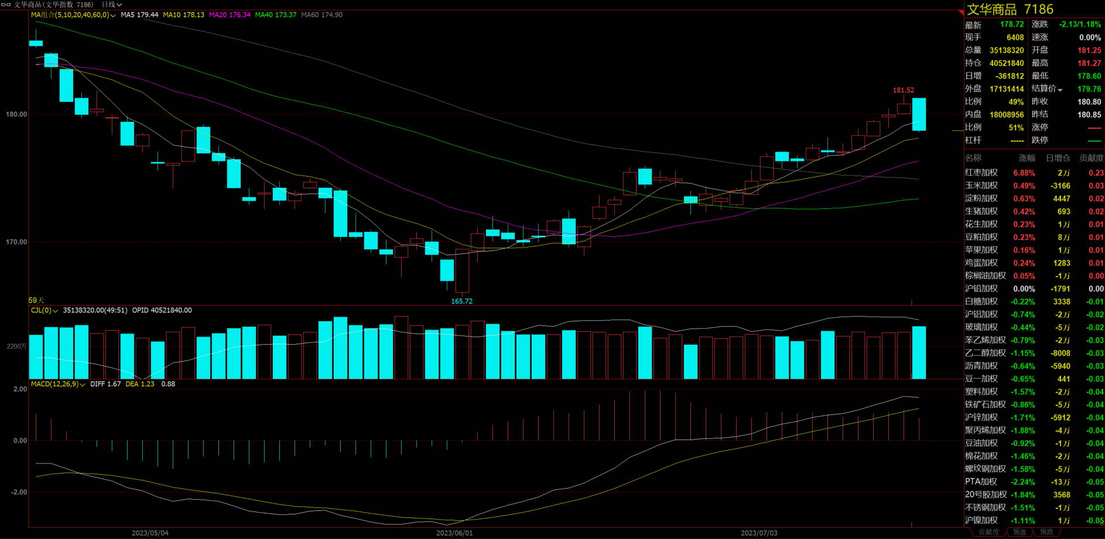
Task: Sort list by 日增仓 column header
Action: coord(1058,158)
